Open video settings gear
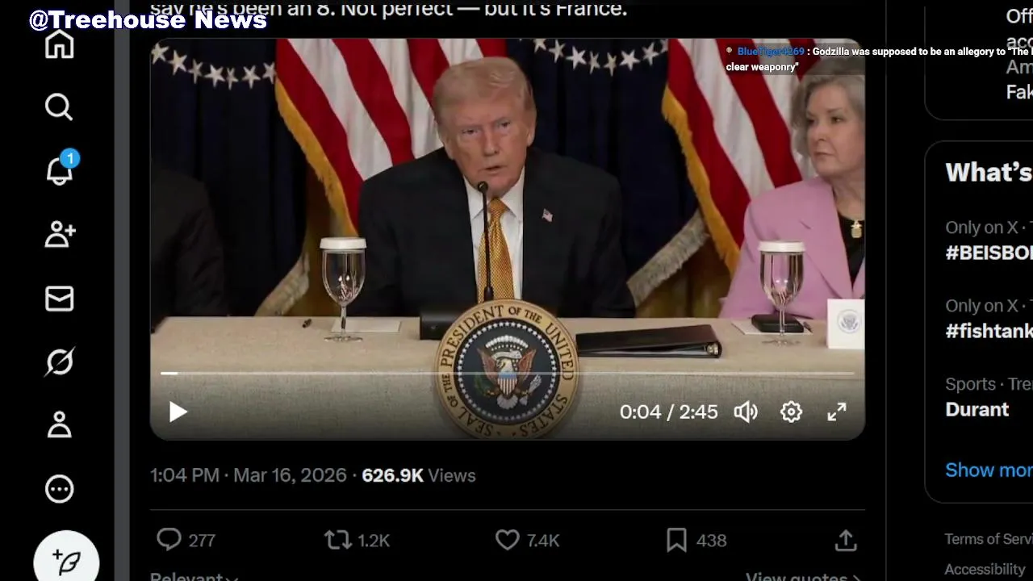Screen dimensions: 1033x581 (791, 412)
